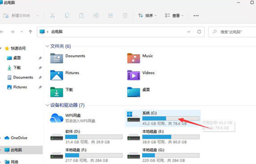Unpin Documents using its pin icon
This screenshot has height=164, width=256.
pyautogui.click(x=40, y=78)
